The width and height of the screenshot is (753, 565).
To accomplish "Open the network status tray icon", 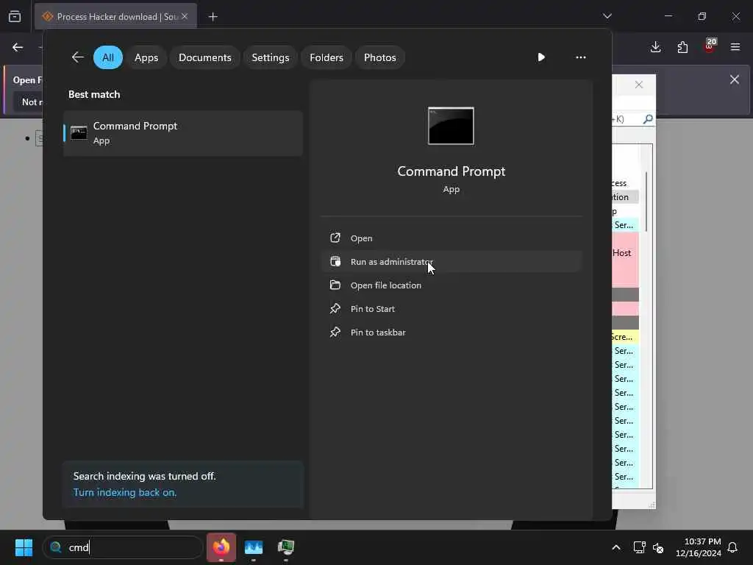I will pos(639,547).
